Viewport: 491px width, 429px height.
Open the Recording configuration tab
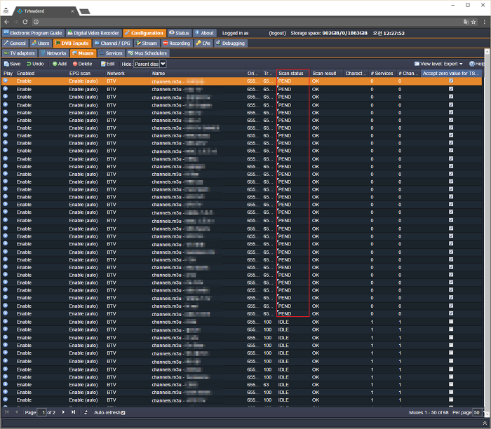(177, 43)
